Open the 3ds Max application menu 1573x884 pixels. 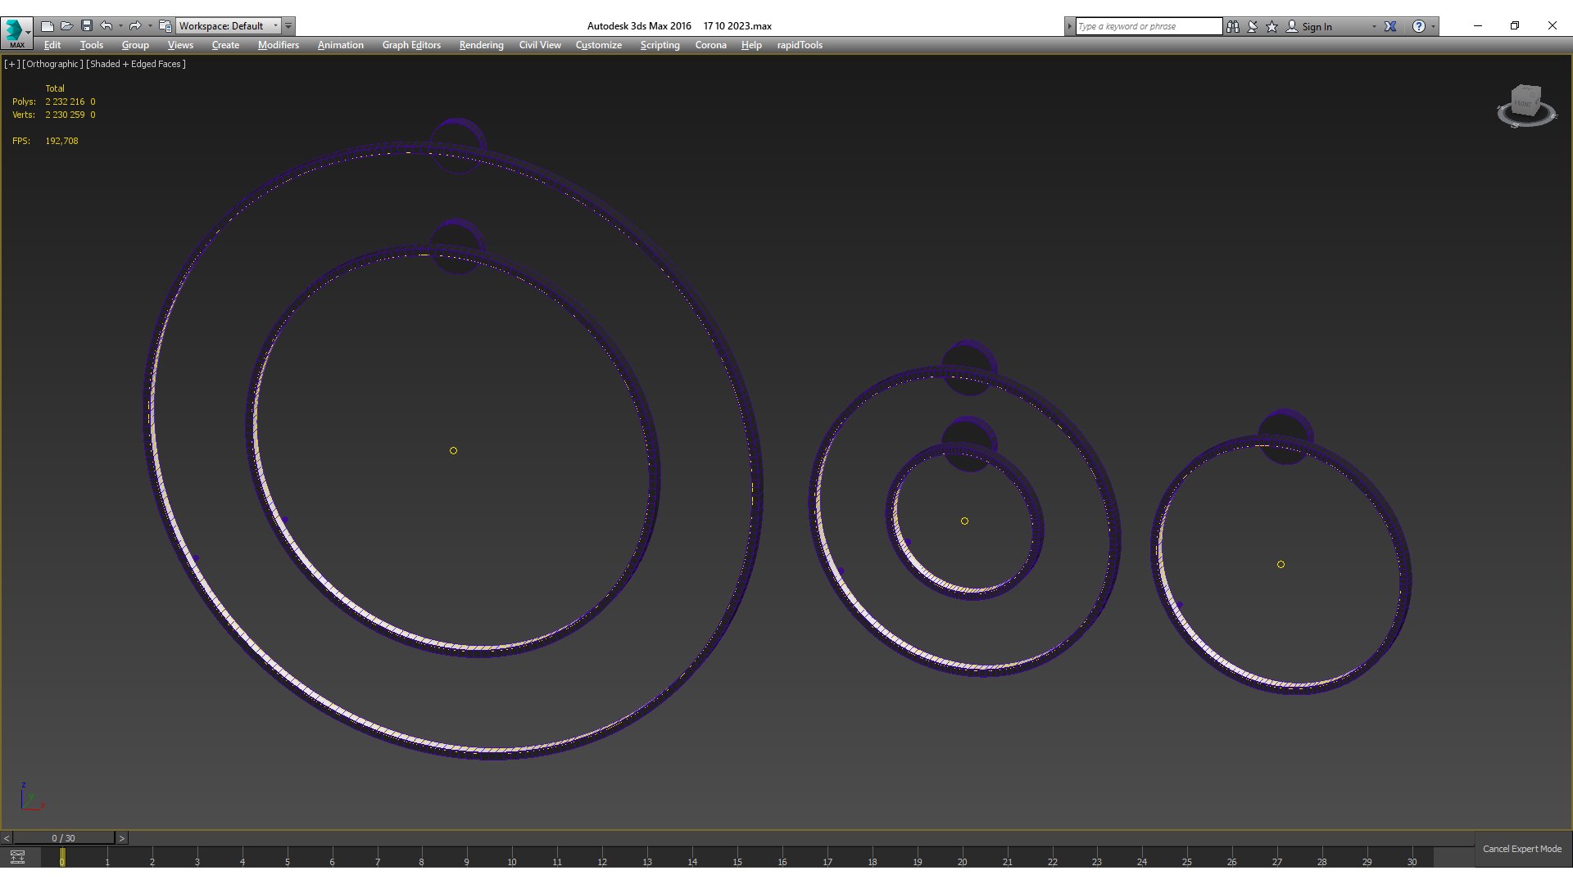(16, 32)
